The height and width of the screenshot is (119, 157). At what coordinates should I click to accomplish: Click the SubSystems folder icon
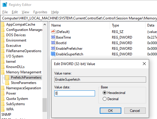(x=3, y=104)
